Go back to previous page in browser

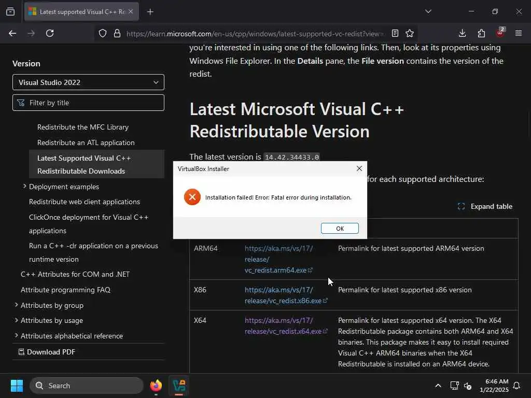[x=12, y=33]
